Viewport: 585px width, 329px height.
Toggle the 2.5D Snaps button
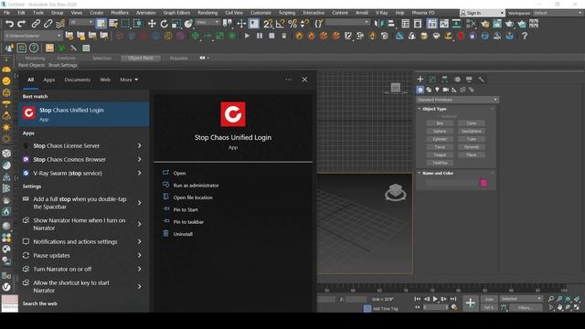click(268, 24)
